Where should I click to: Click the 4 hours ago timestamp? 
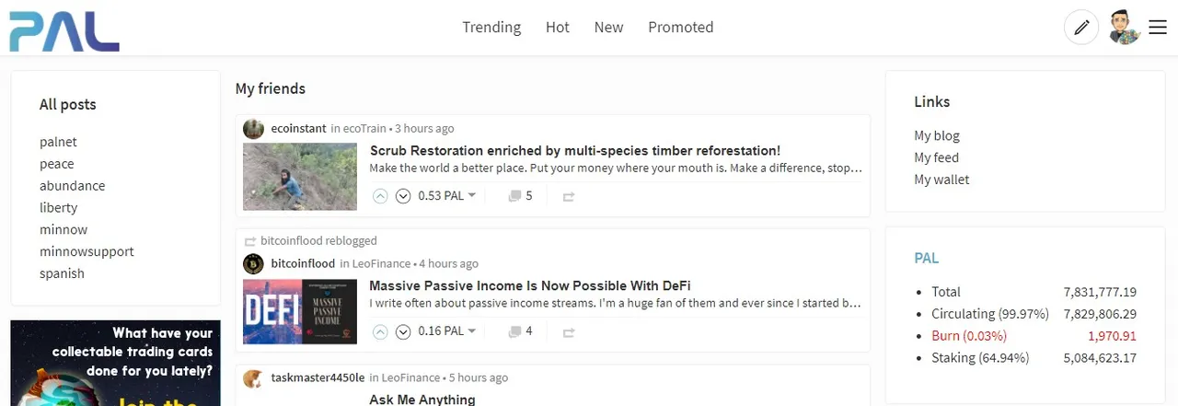point(448,264)
